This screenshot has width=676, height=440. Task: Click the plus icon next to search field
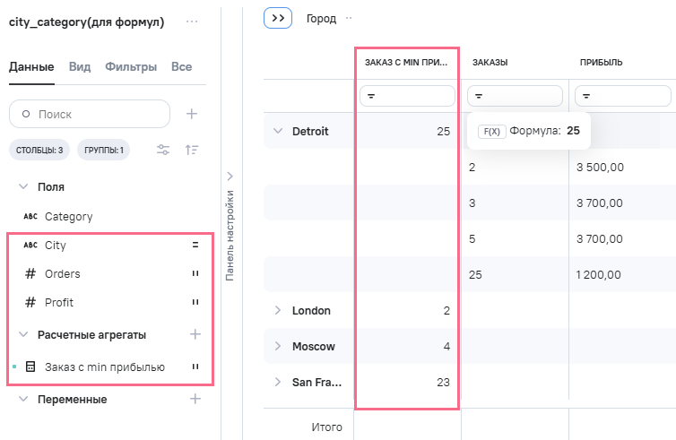191,114
